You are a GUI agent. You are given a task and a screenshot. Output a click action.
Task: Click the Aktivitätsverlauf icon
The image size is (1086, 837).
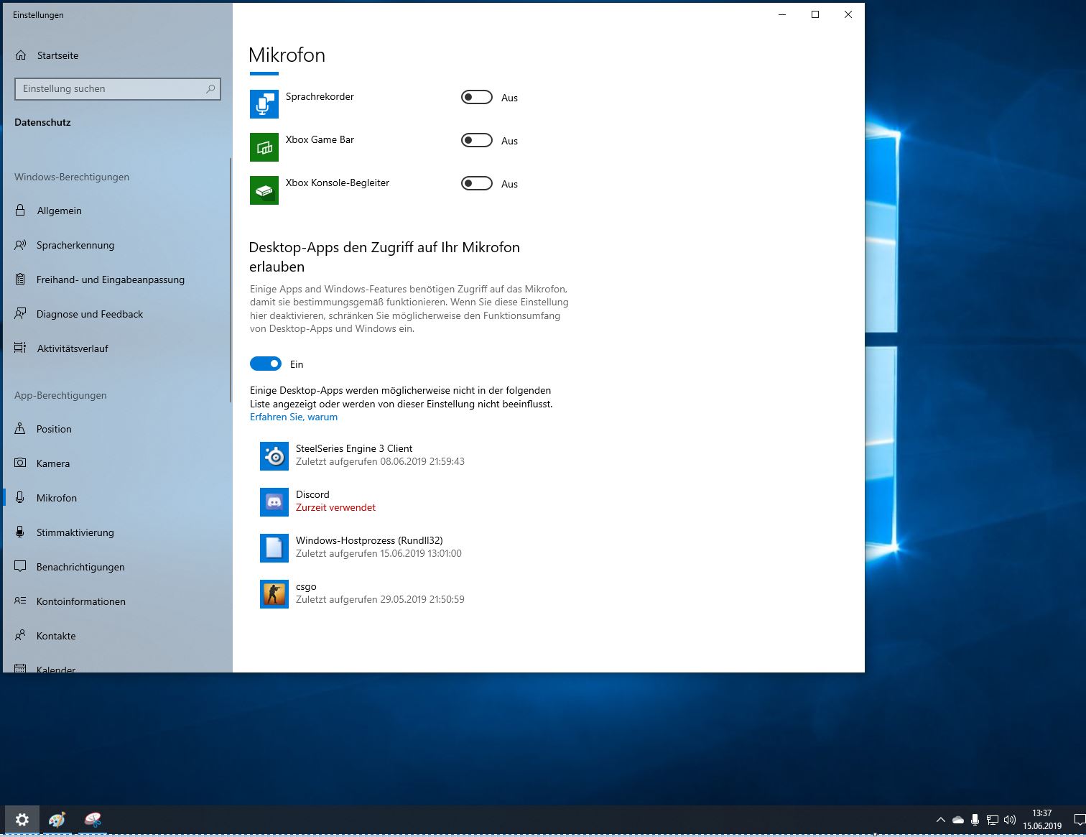[20, 348]
